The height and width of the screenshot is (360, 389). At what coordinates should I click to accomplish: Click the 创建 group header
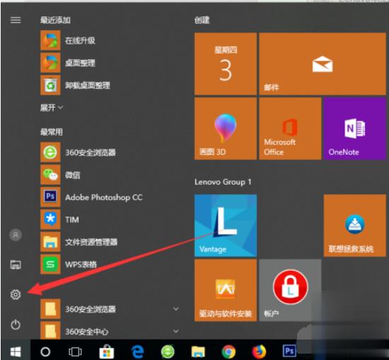(x=202, y=20)
